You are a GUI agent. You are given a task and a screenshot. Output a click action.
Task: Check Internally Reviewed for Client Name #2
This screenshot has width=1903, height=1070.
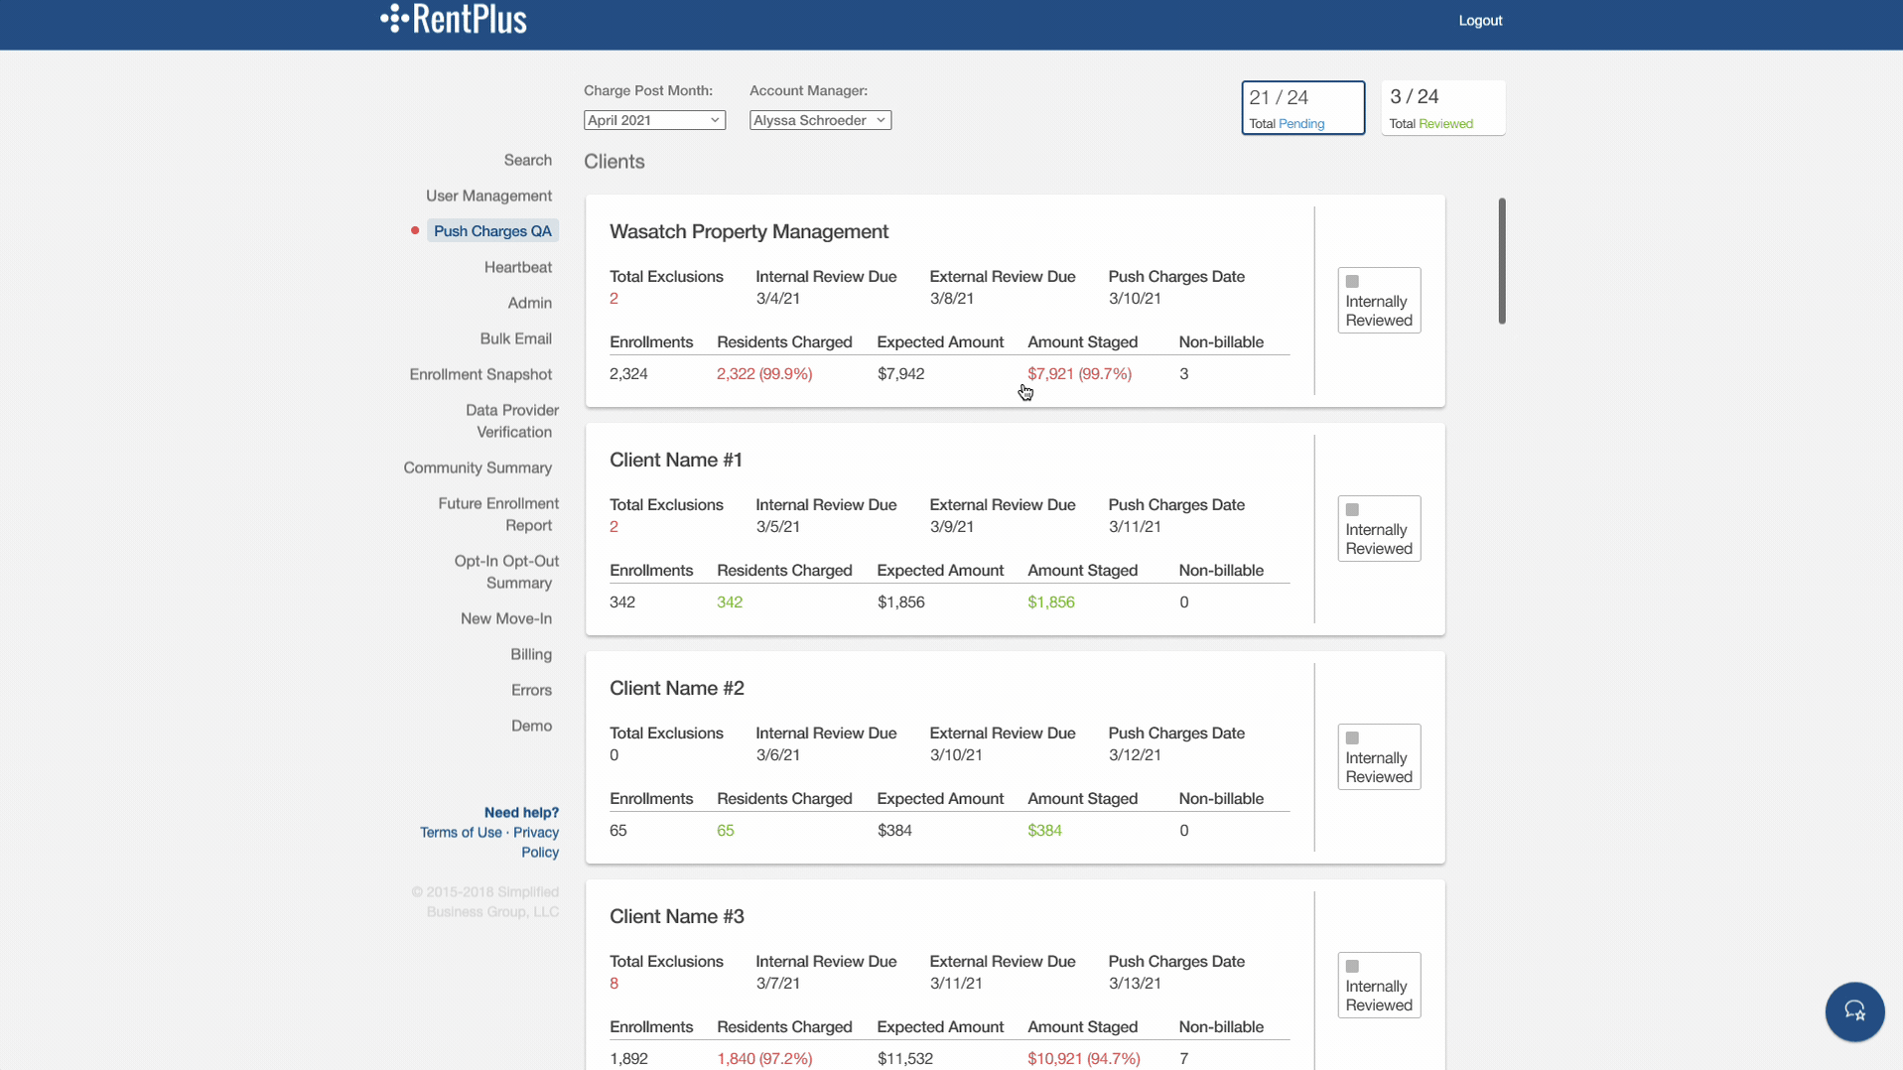click(1352, 738)
